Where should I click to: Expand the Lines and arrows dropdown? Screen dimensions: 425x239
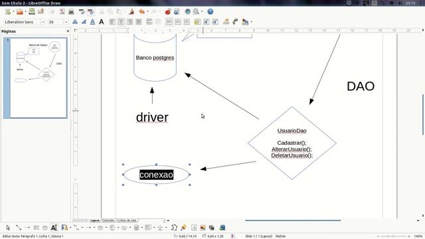[94, 228]
